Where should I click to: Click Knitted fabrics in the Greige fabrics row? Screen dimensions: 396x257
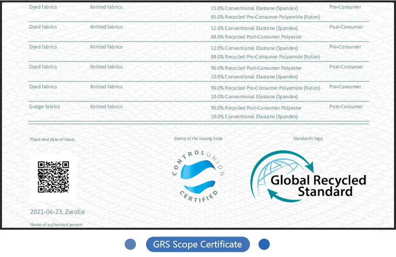(106, 106)
